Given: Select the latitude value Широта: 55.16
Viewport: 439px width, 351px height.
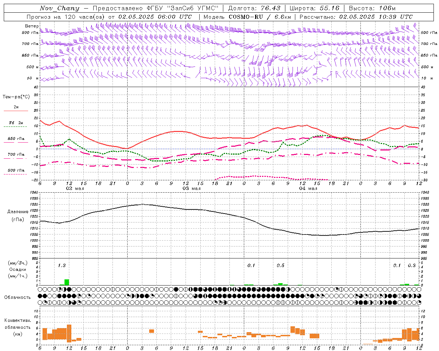Looking at the screenshot, I should pos(315,8).
